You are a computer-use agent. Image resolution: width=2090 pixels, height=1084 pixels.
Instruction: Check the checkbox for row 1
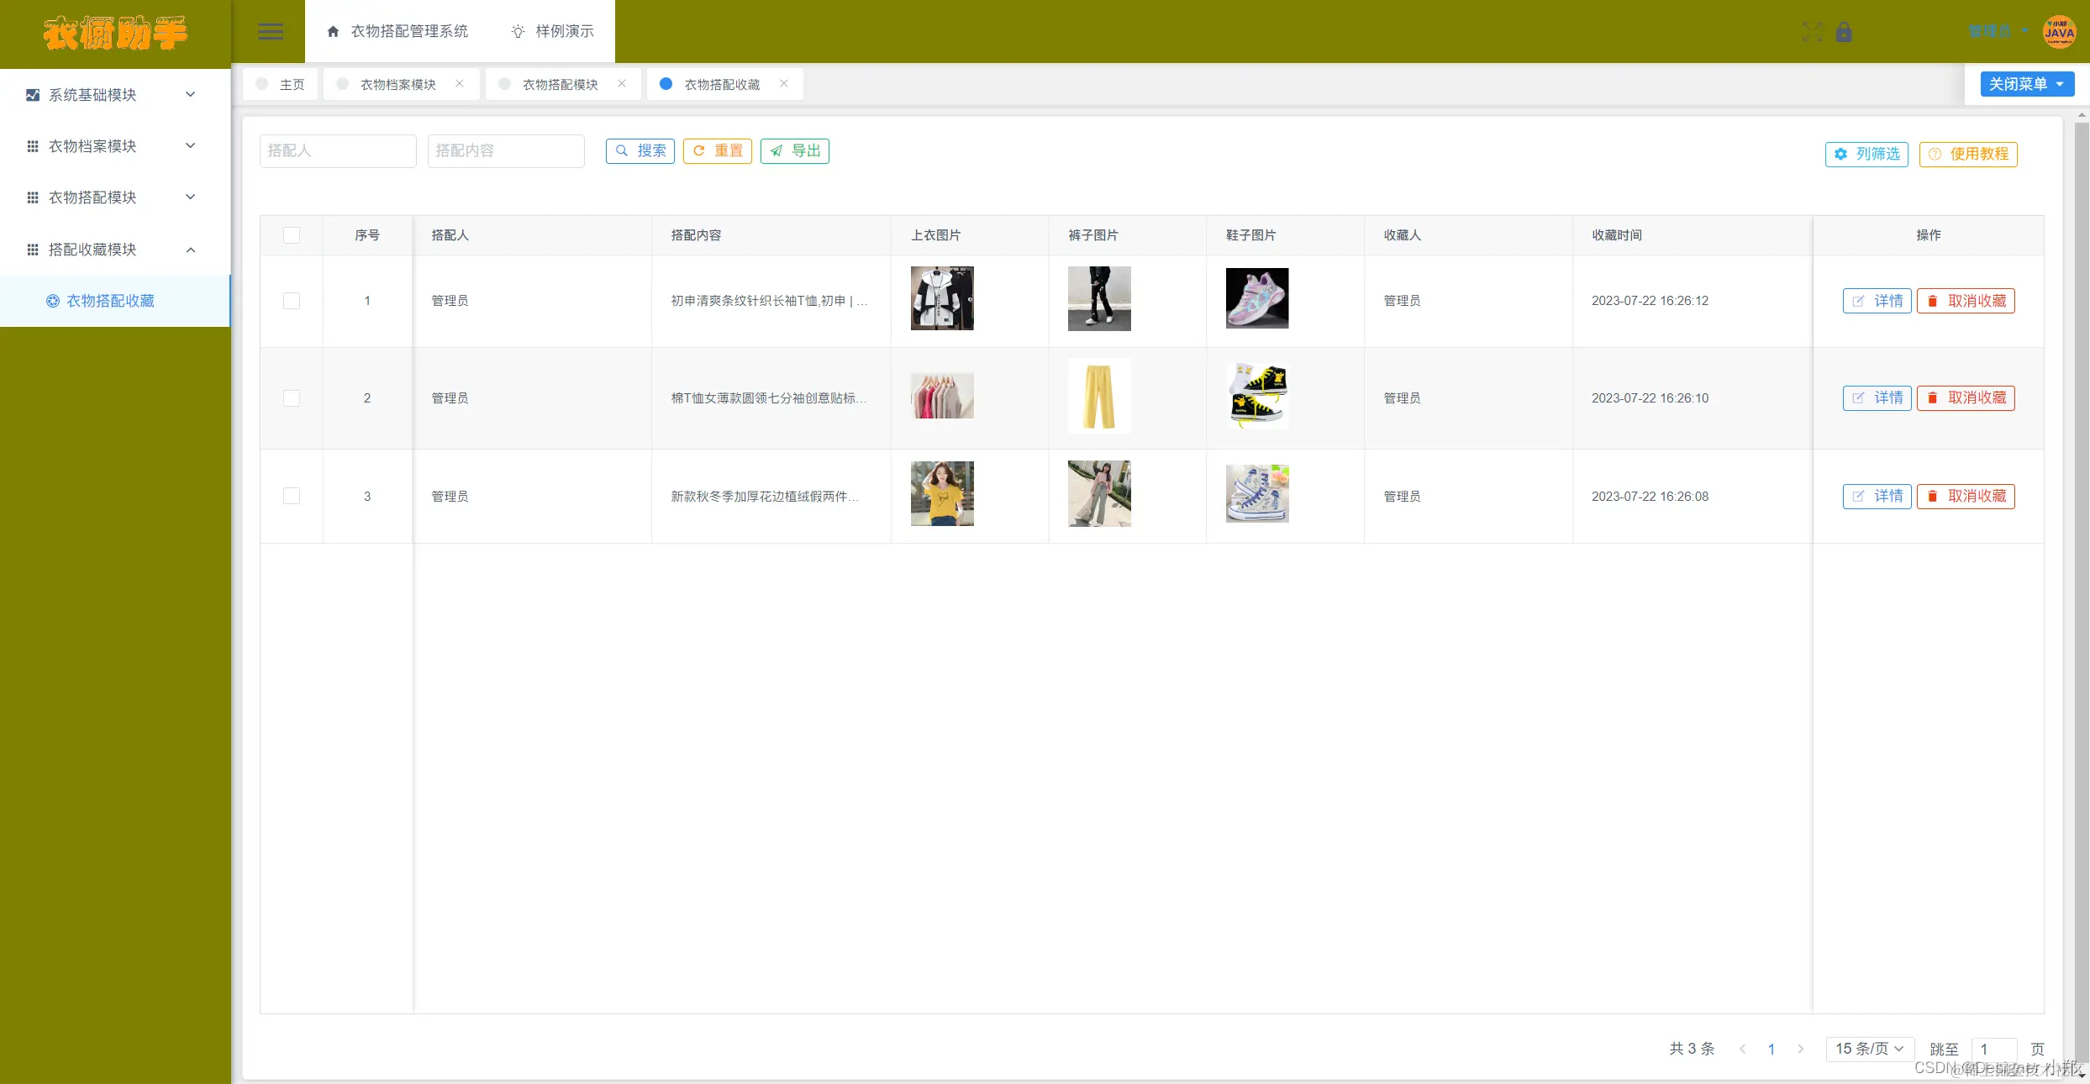tap(292, 301)
